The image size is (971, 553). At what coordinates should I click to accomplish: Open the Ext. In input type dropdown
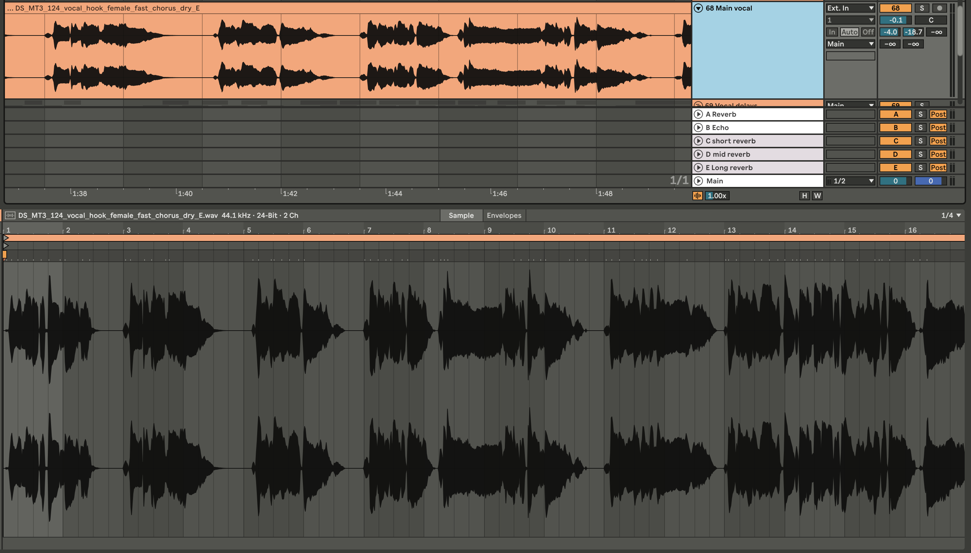coord(850,8)
